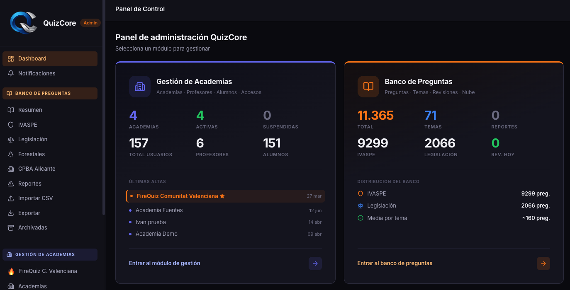570x290 pixels.
Task: Click Entrar al módulo de gestión link
Action: click(165, 263)
